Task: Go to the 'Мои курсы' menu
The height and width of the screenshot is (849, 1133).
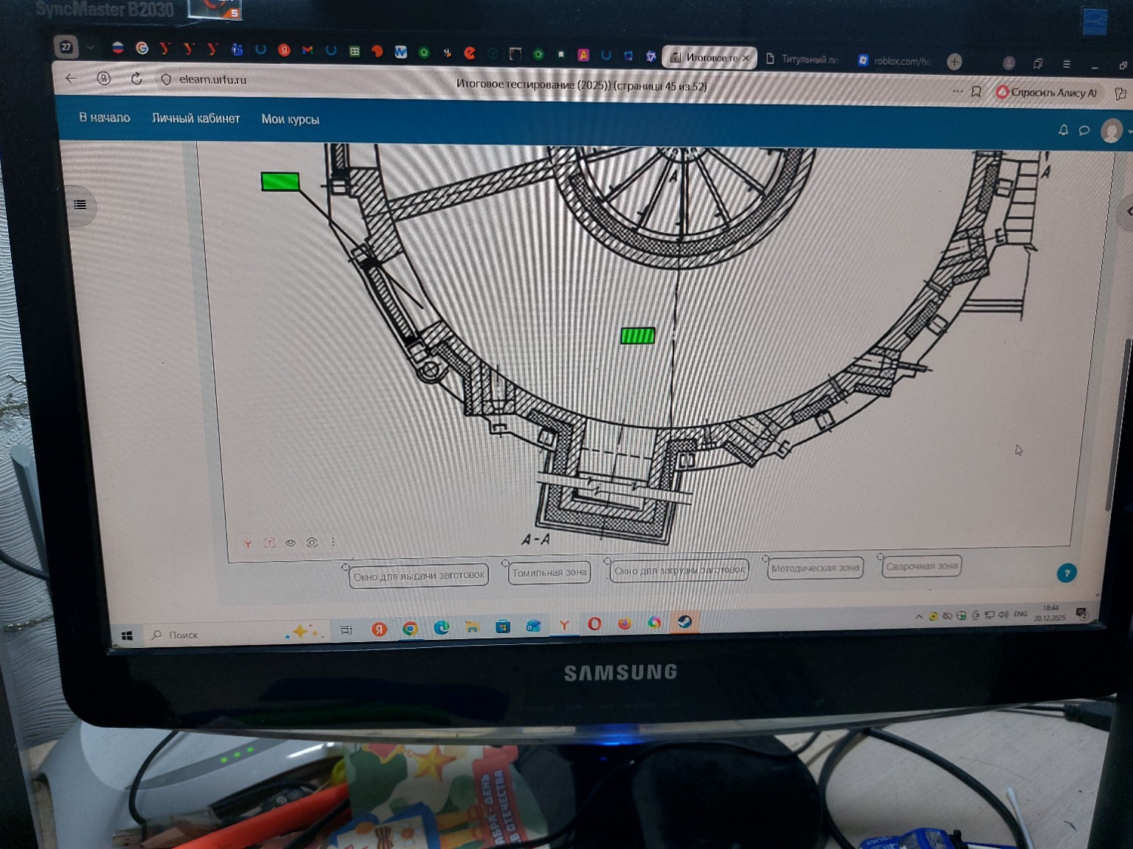Action: click(x=290, y=119)
